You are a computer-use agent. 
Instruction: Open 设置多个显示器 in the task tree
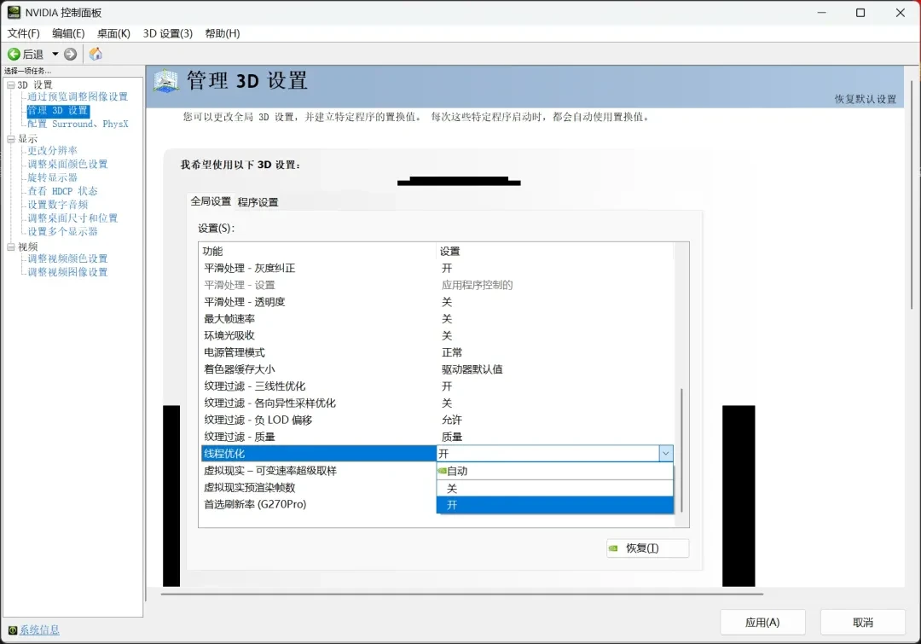click(62, 231)
